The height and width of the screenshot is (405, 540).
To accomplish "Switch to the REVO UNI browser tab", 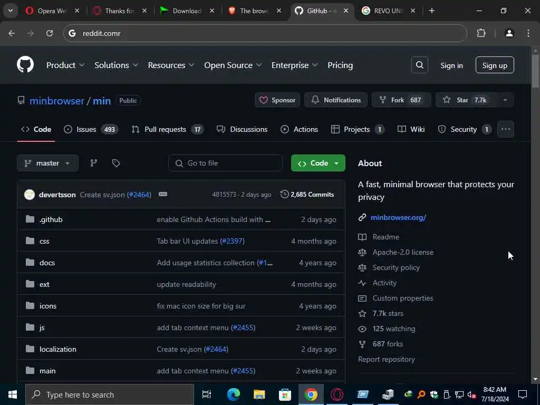I will point(388,11).
